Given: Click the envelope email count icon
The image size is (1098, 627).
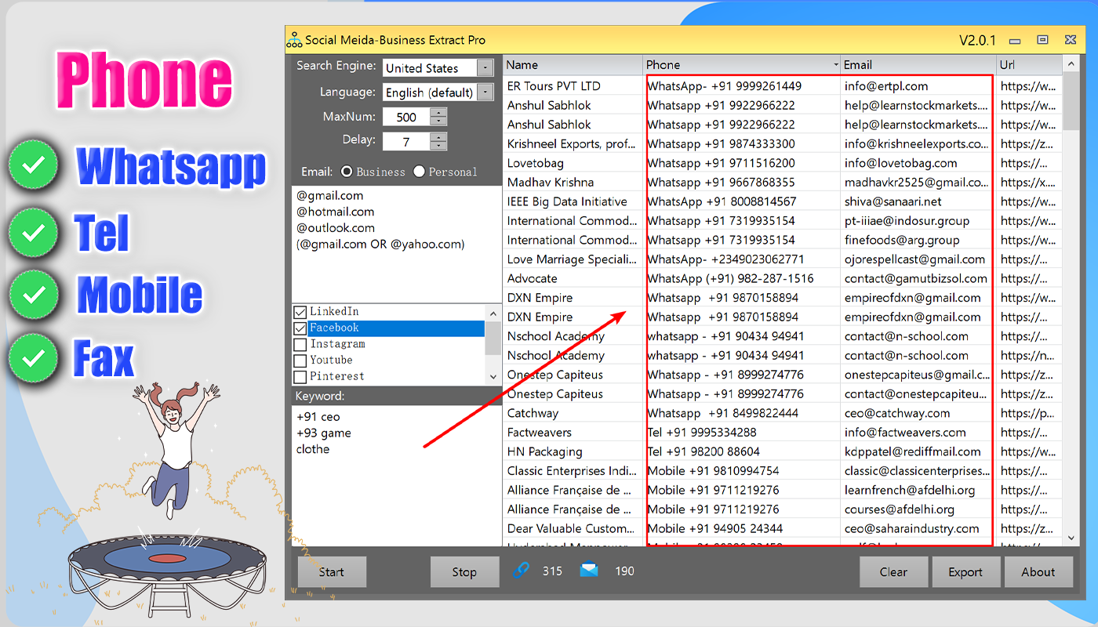Looking at the screenshot, I should pos(589,570).
